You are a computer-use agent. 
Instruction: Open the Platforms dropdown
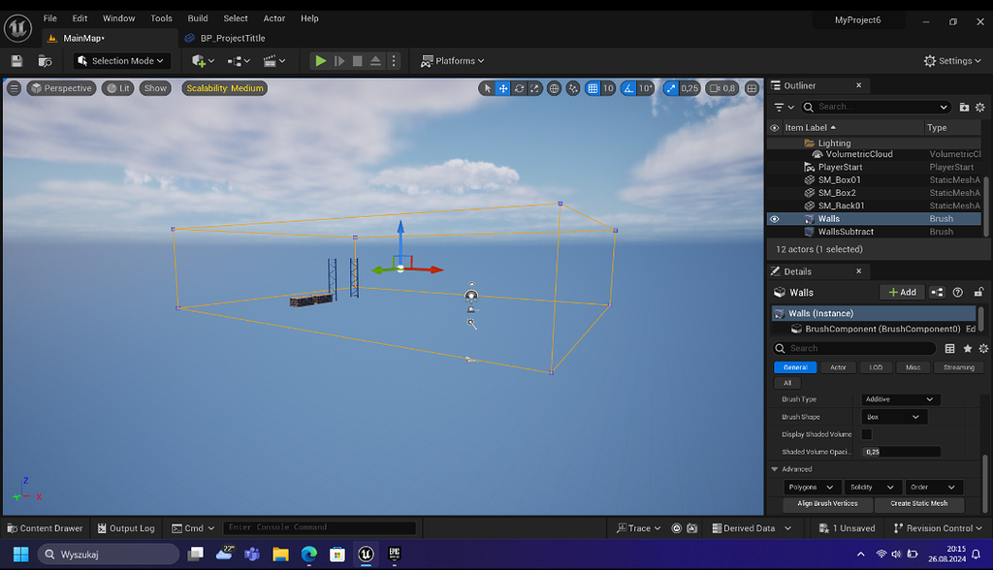(x=452, y=60)
